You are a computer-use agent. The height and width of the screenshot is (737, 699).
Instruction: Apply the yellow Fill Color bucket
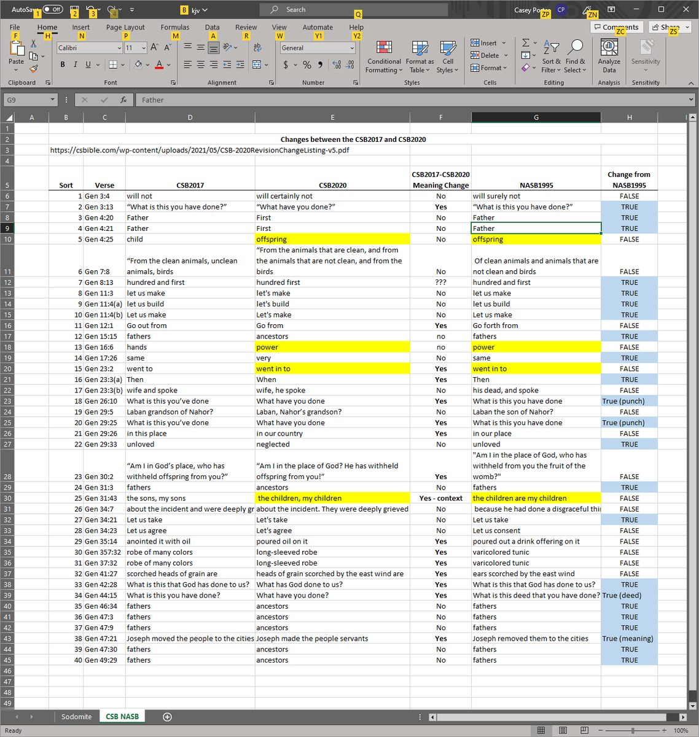click(x=138, y=64)
